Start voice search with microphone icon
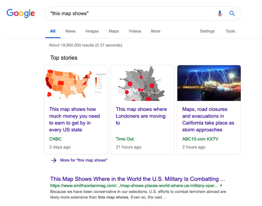Viewport: 262px width, 206px height. pos(220,14)
